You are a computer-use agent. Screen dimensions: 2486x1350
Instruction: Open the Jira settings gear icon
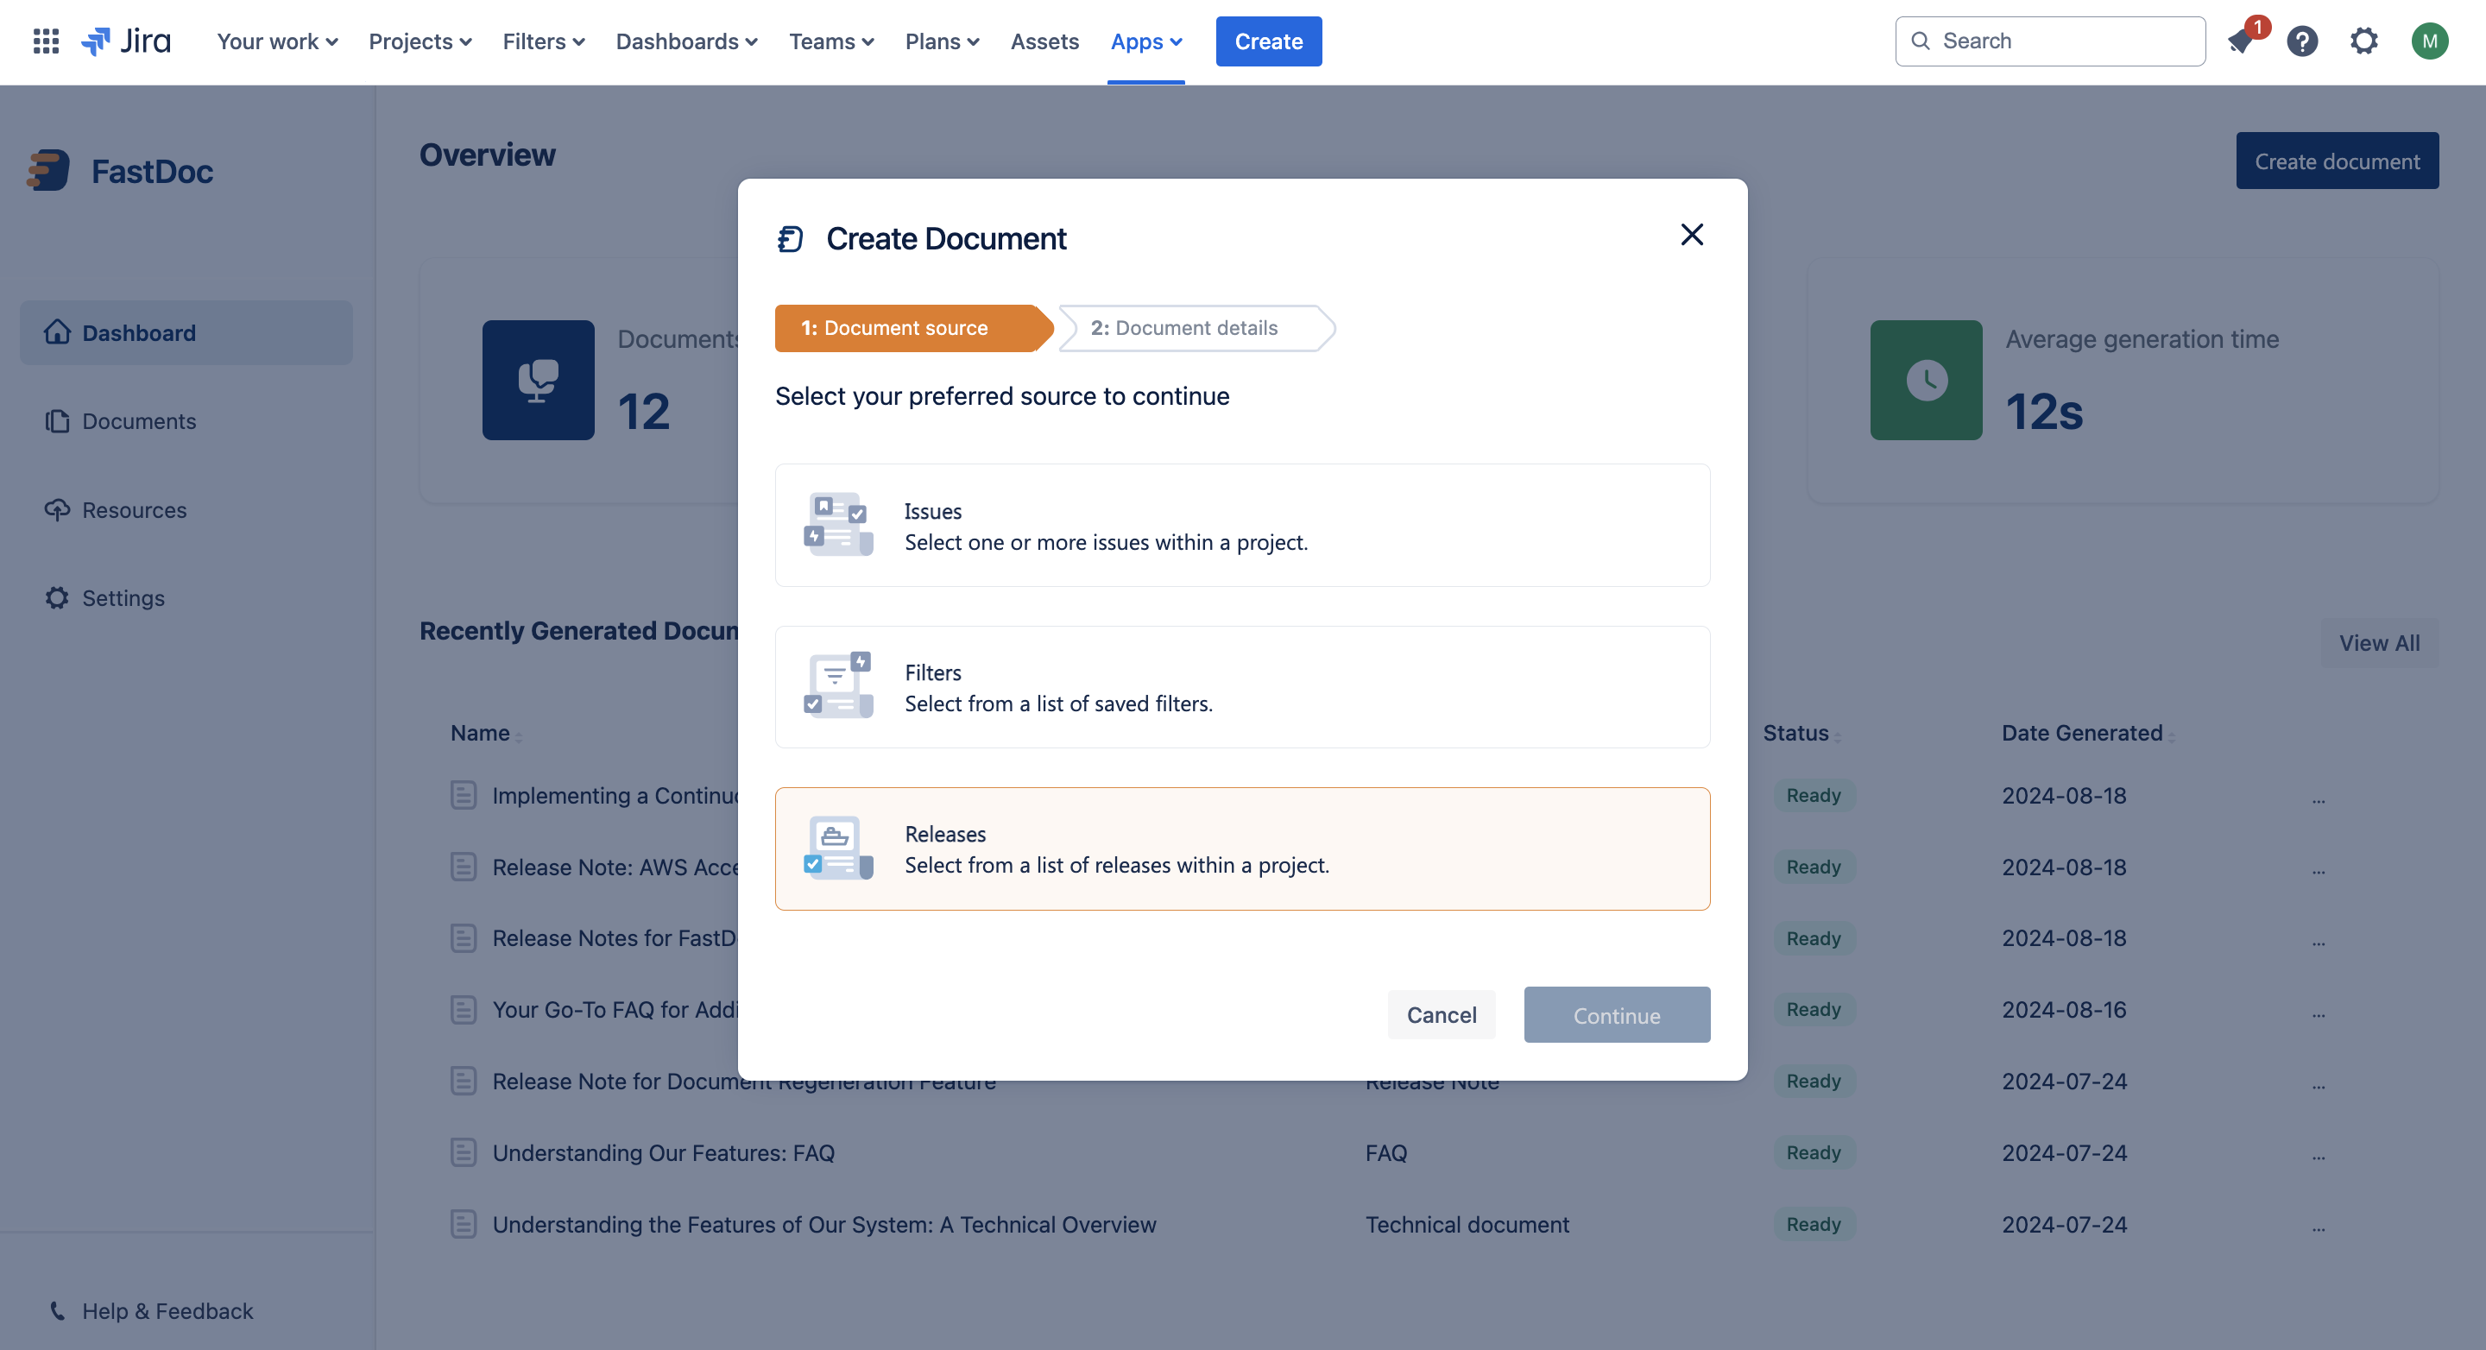point(2363,41)
